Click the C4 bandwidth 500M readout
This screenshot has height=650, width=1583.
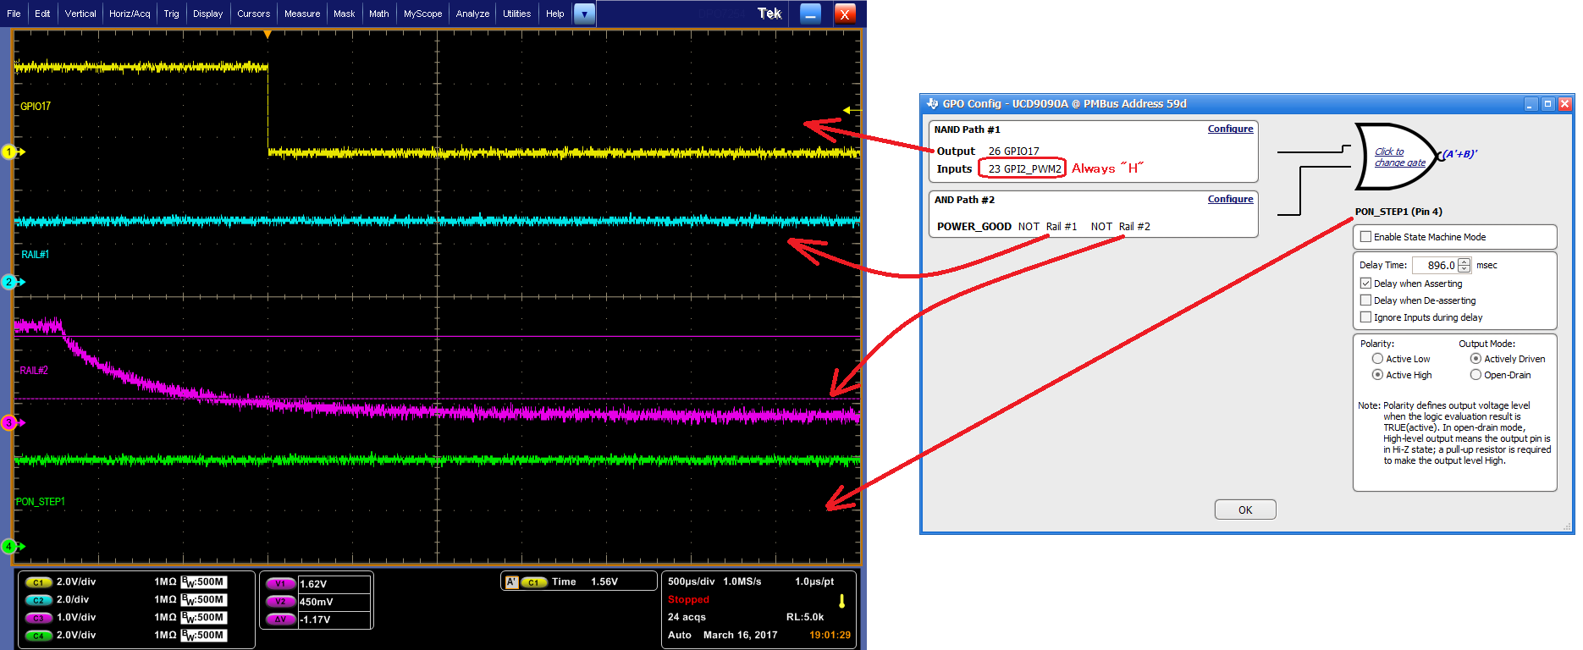click(x=204, y=636)
